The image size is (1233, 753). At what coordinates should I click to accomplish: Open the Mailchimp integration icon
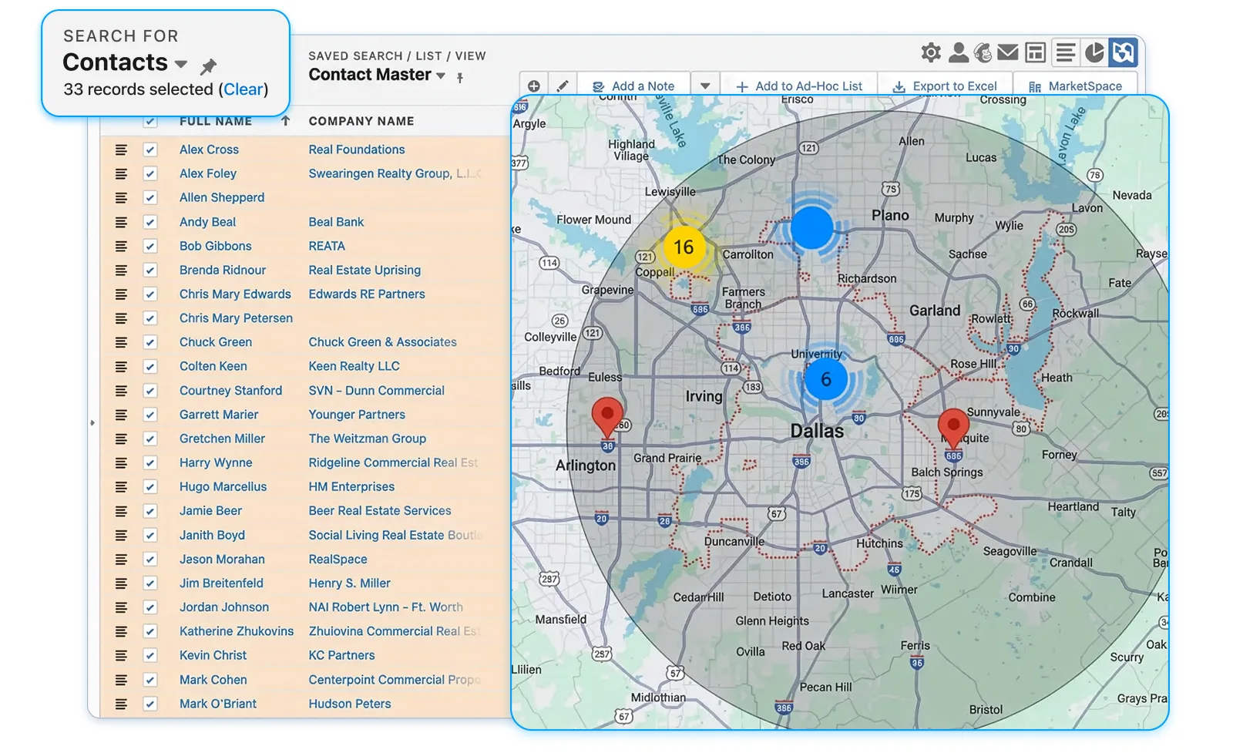point(982,52)
